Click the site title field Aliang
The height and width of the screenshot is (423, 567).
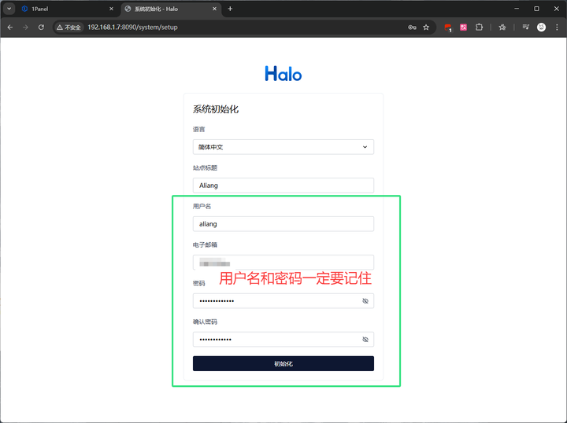(283, 185)
